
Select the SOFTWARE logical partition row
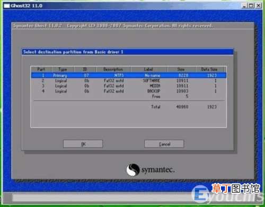(x=129, y=80)
